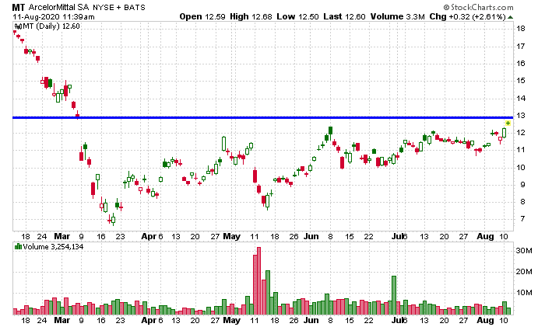
Task: Click the Chg +0.32 (+2.61%) value
Action: coord(467,16)
